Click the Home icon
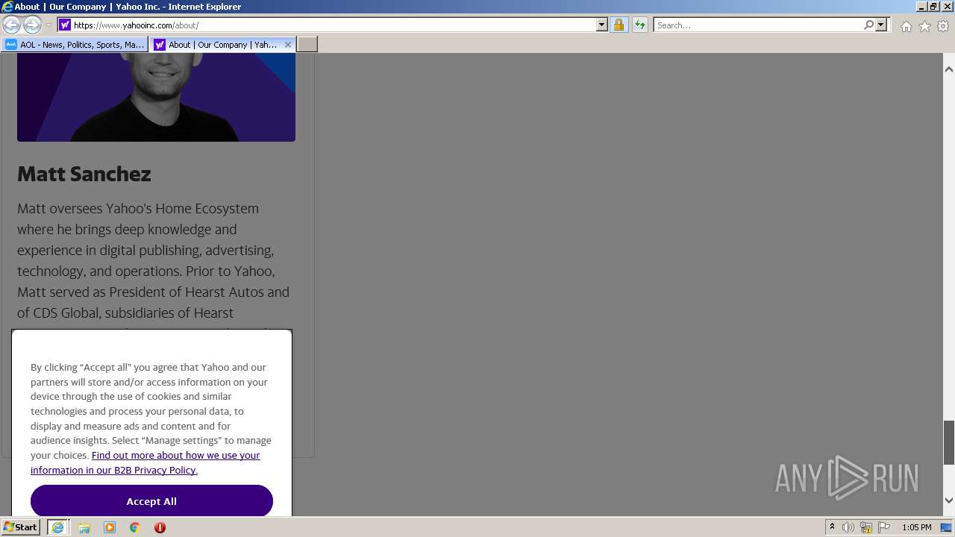The height and width of the screenshot is (537, 955). tap(906, 26)
